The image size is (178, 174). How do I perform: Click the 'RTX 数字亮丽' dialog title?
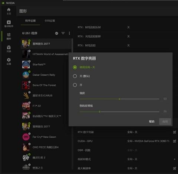click(x=85, y=58)
